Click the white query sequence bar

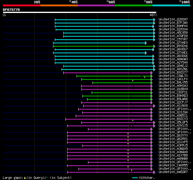click(x=80, y=12)
